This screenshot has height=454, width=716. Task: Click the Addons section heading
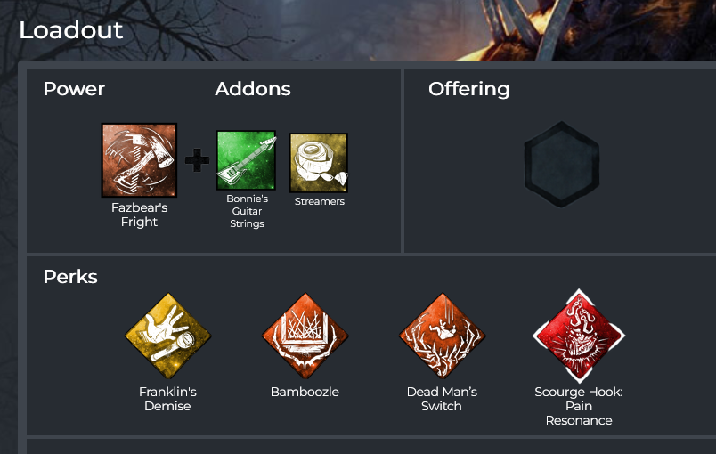tap(253, 88)
